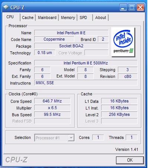Image resolution: width=148 pixels, height=168 pixels.
Task: Click the L1 Inst. value '16 KBytes'
Action: (x=119, y=108)
